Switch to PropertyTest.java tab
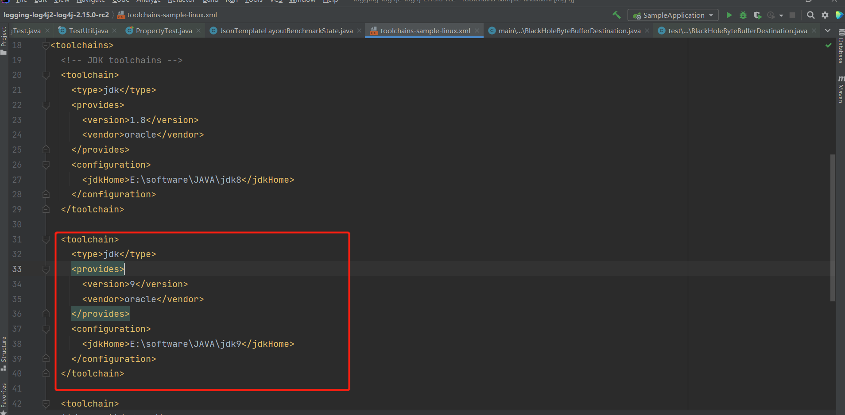Viewport: 845px width, 415px height. tap(164, 31)
